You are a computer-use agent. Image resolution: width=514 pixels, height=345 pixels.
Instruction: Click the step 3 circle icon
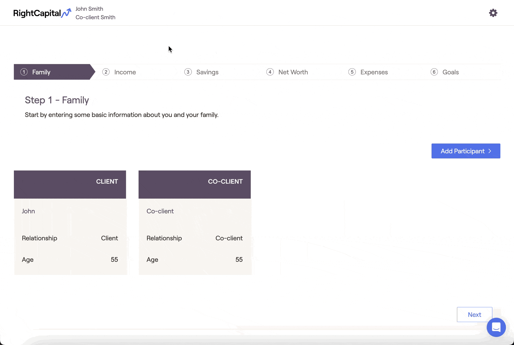click(x=188, y=72)
